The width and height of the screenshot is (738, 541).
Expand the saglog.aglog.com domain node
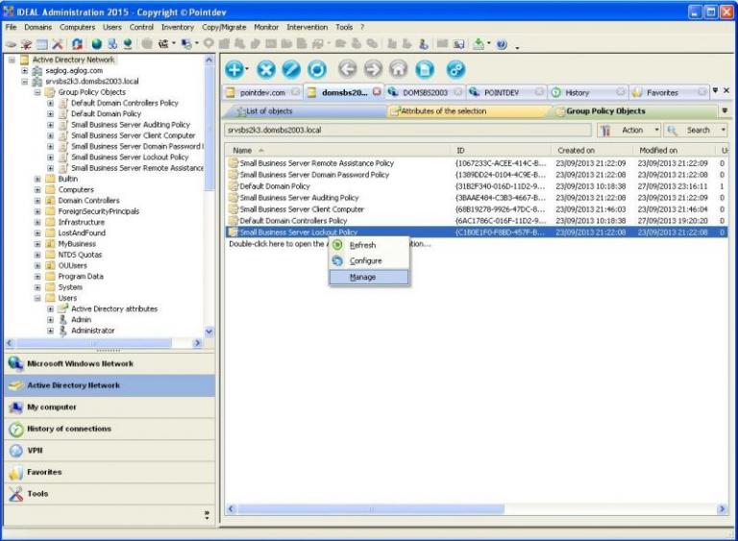pos(25,71)
